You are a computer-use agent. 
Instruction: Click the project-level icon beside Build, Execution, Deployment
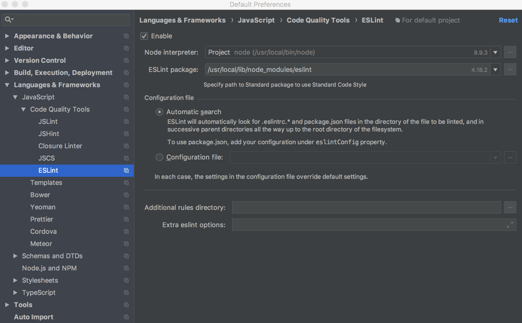click(x=126, y=72)
